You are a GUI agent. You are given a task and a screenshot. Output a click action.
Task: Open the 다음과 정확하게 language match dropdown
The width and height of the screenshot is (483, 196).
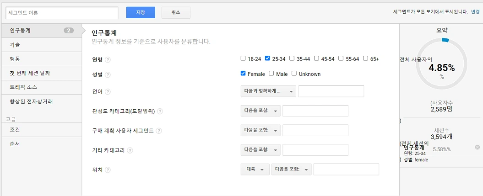pos(268,91)
